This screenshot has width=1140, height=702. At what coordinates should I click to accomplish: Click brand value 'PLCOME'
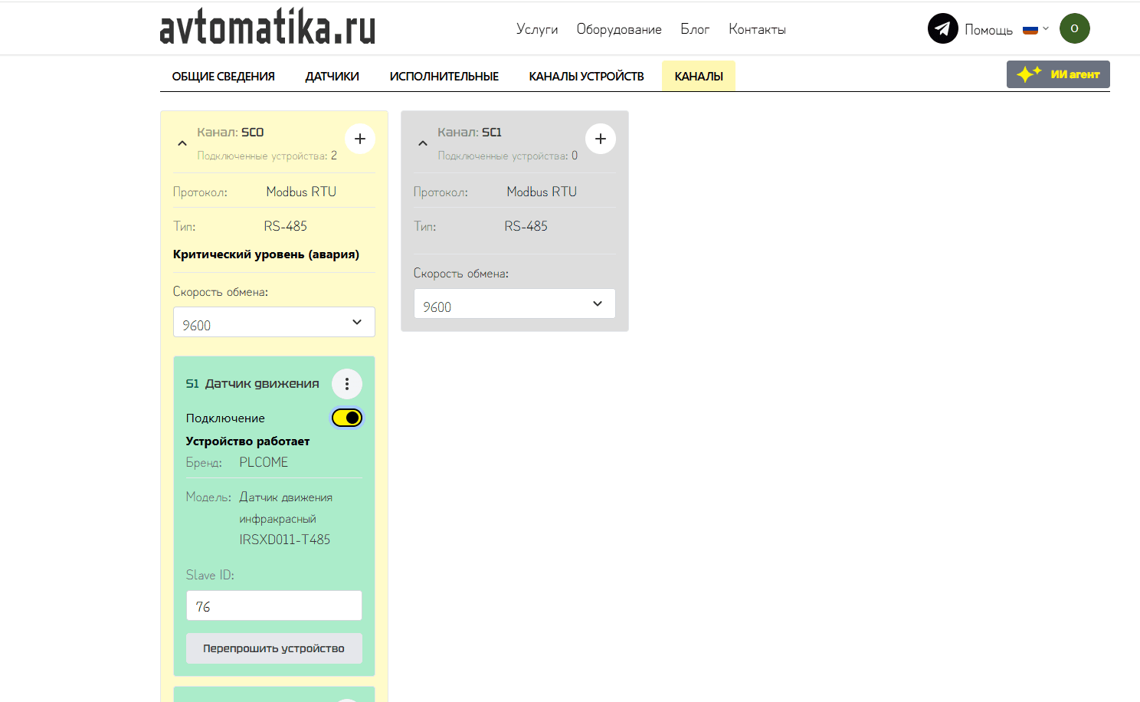coord(264,462)
